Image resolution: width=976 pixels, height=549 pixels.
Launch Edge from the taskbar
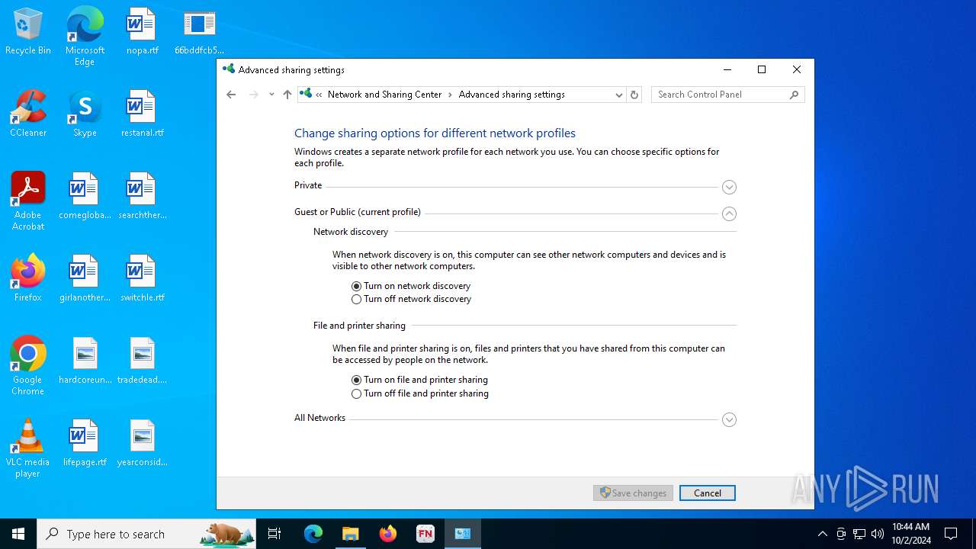(313, 534)
